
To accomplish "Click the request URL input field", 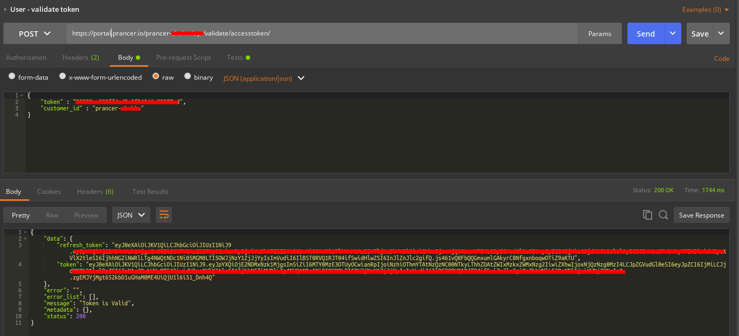I will (x=323, y=33).
